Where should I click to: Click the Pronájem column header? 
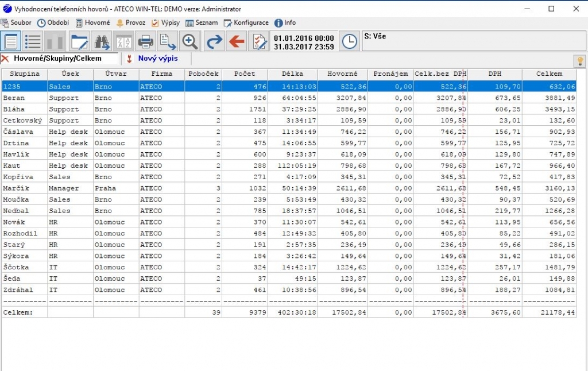pyautogui.click(x=390, y=74)
